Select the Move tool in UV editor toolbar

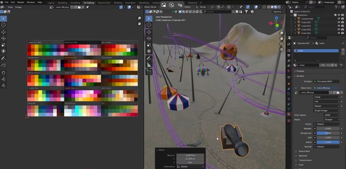3,32
